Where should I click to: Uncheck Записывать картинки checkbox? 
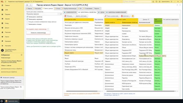coord(27,19)
